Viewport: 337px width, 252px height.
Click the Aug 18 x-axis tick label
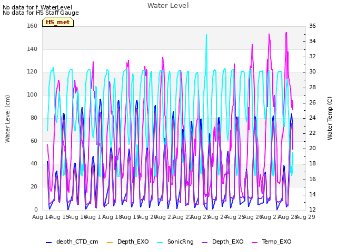click(x=112, y=217)
